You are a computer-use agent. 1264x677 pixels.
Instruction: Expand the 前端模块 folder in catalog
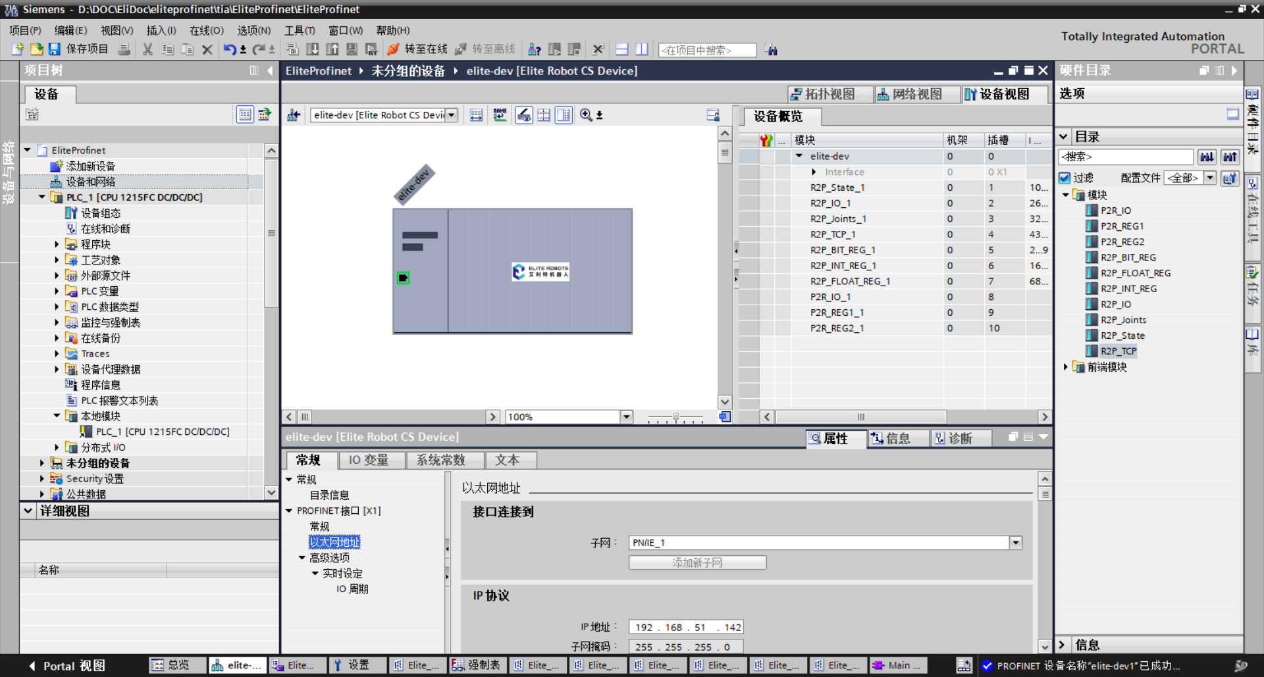click(1066, 367)
